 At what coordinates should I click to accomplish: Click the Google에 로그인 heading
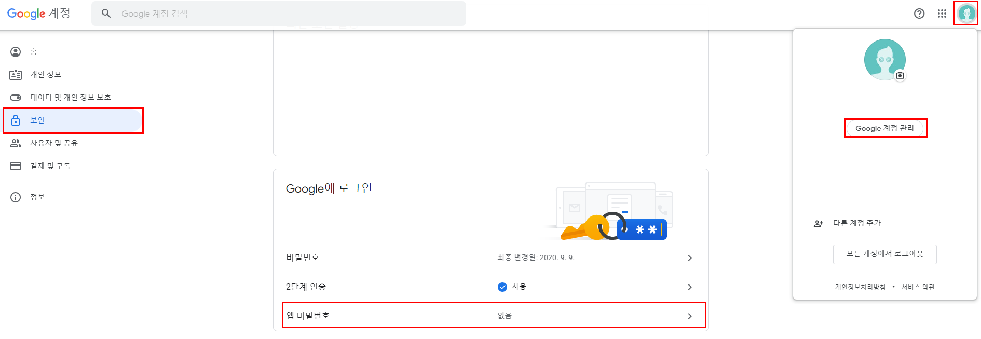tap(329, 188)
